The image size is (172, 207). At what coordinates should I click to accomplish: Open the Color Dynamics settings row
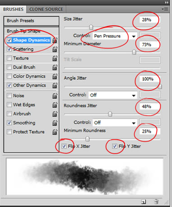click(31, 76)
